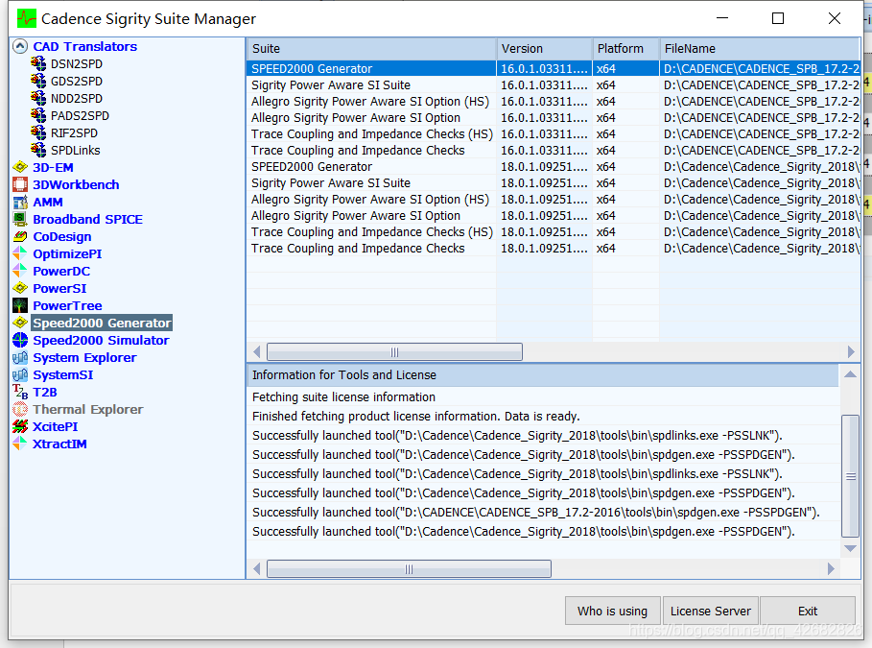Screen dimensions: 872x648
Task: Select SPEED2000 Generator row version 16.0.1
Action: click(x=554, y=68)
